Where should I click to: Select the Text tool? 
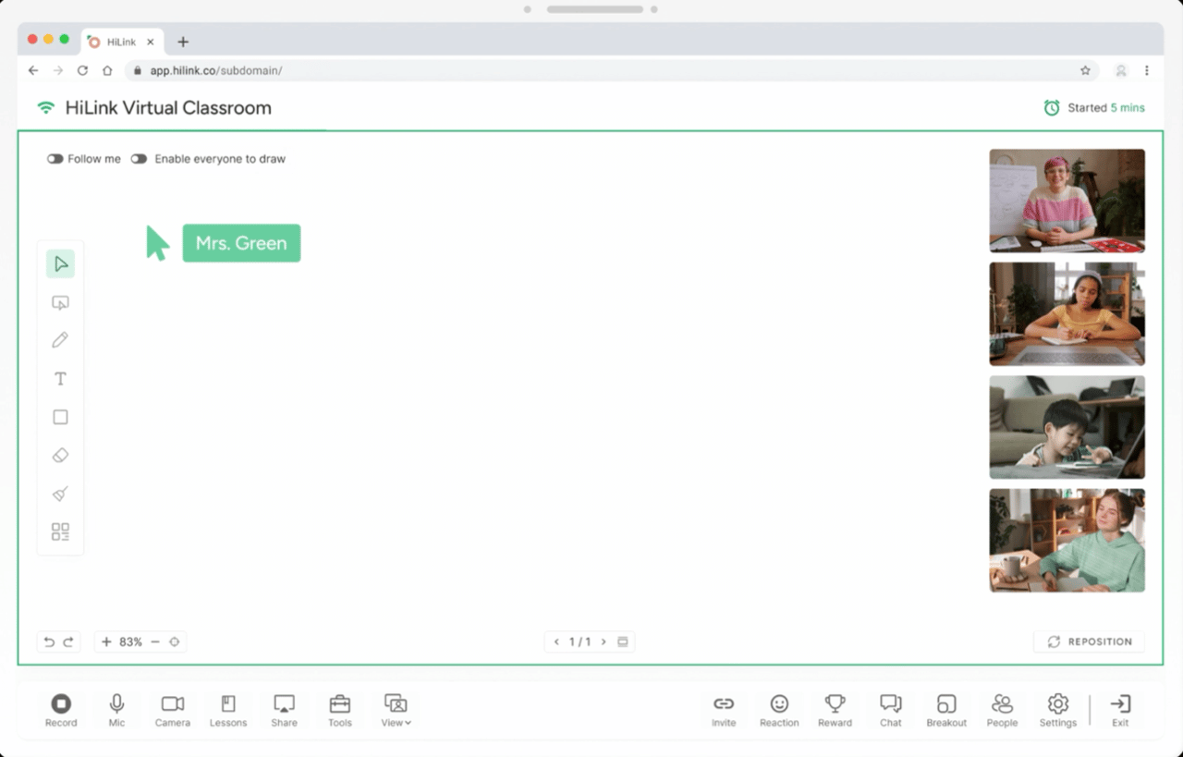60,379
